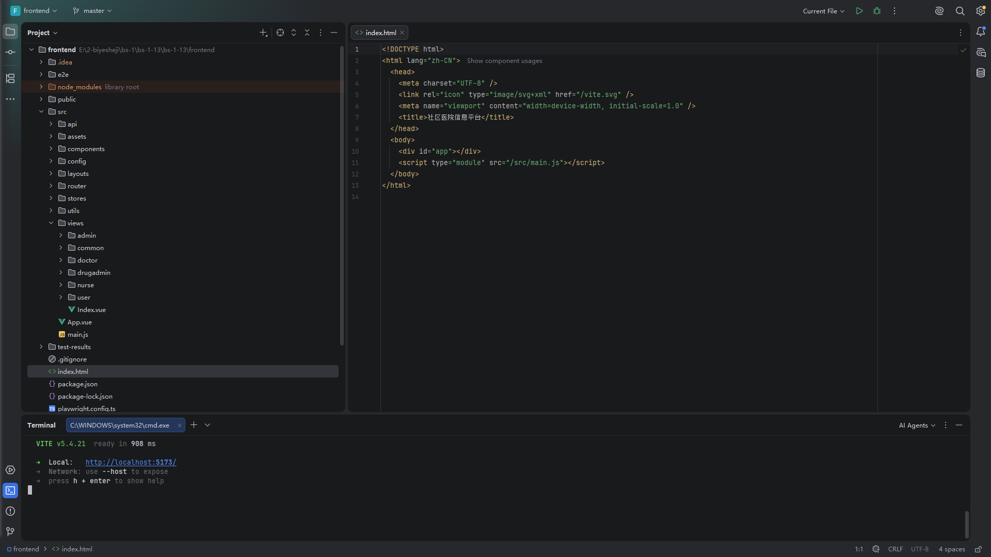Image resolution: width=991 pixels, height=557 pixels.
Task: Expand the node_modules folder
Action: [x=41, y=87]
